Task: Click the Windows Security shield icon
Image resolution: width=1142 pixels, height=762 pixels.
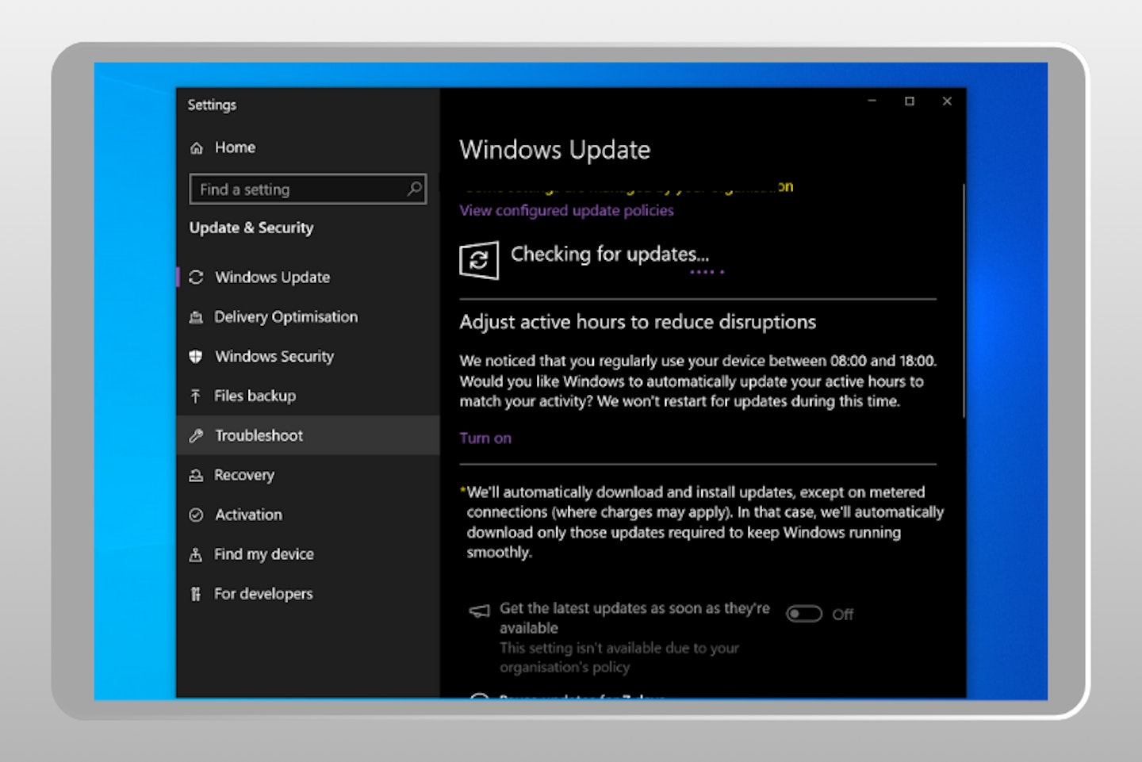Action: coord(196,356)
